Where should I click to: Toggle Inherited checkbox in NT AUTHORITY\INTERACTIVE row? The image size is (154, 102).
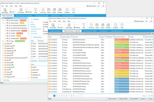click(110, 84)
